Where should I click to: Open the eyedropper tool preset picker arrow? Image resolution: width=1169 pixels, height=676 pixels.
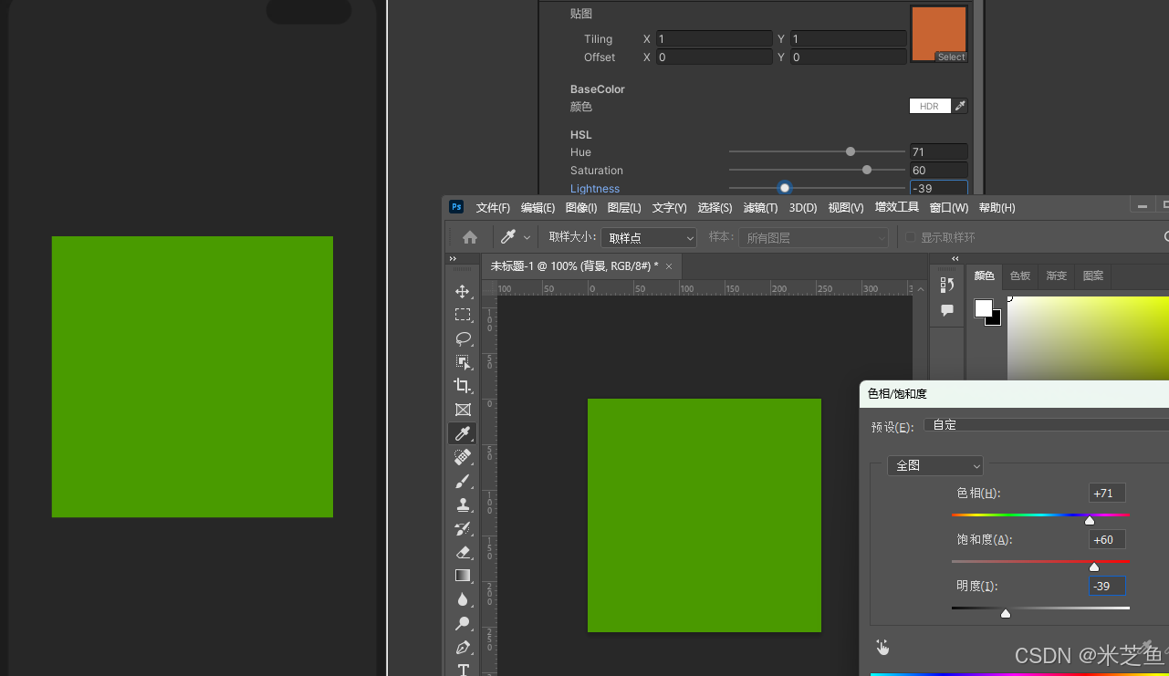(x=527, y=237)
